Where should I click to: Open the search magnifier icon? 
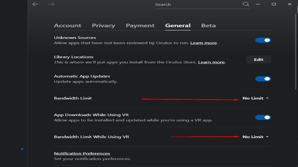tap(246, 4)
